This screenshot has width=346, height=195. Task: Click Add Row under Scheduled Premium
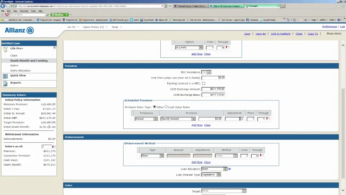[x=197, y=125]
